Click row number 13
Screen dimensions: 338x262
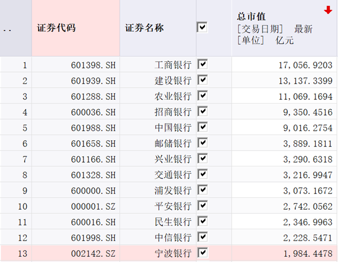click(16, 254)
